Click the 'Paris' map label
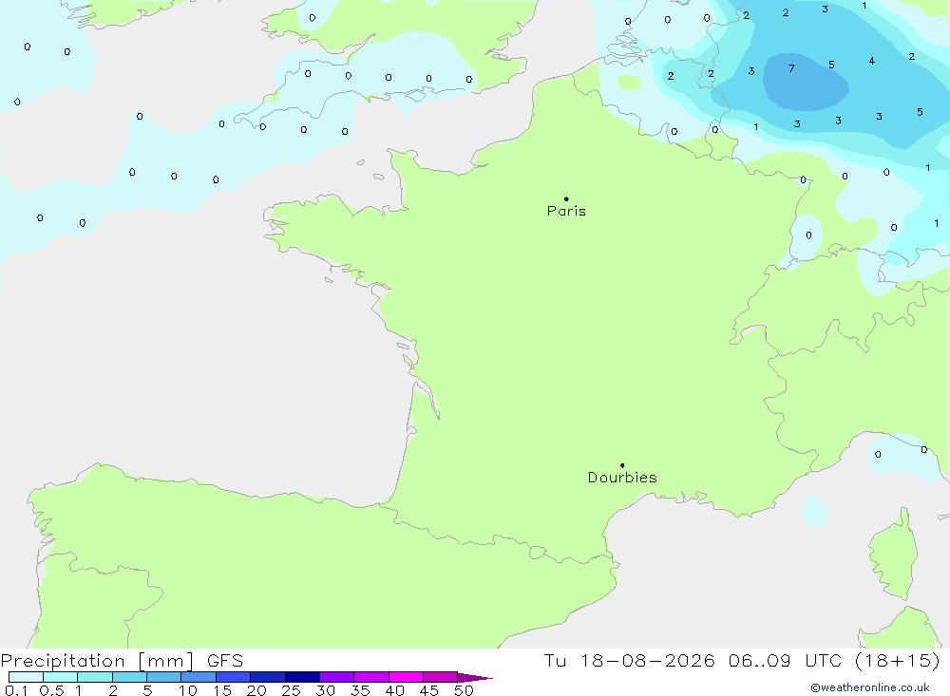Viewport: 950px width, 696px height. tap(566, 211)
